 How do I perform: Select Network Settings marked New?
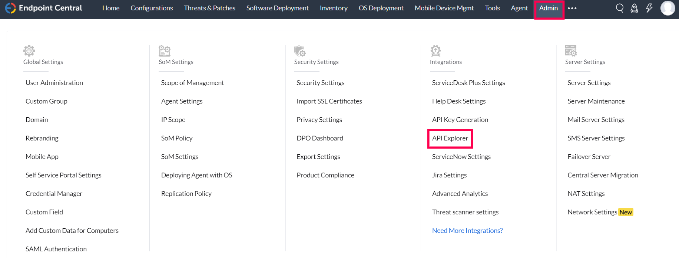click(x=592, y=212)
